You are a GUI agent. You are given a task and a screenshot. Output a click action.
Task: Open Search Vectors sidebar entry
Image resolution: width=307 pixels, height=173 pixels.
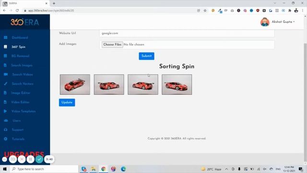23,84
